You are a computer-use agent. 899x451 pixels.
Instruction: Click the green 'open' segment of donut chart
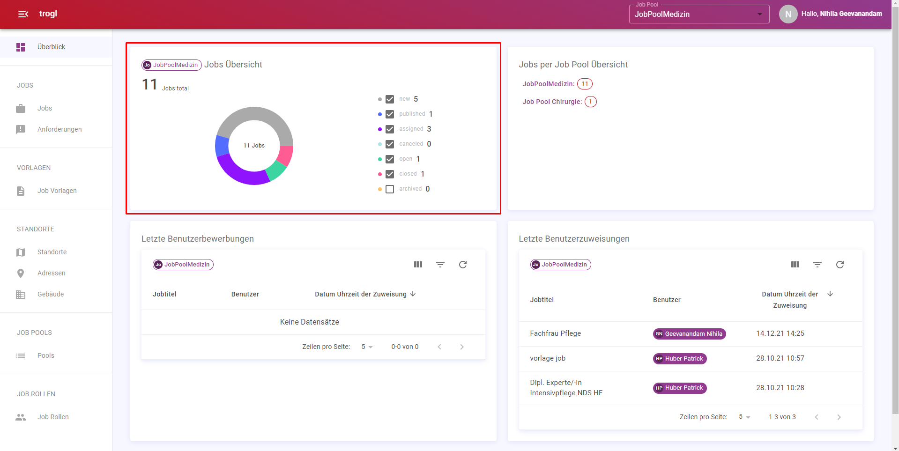277,170
